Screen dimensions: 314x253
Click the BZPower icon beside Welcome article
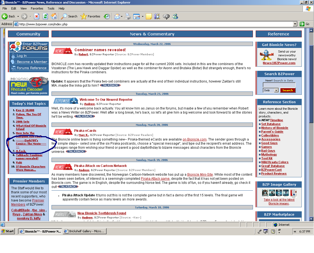click(x=66, y=100)
